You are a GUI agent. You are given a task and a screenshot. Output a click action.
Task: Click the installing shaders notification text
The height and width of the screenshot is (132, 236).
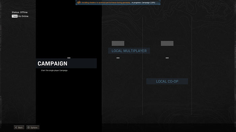[106, 3]
